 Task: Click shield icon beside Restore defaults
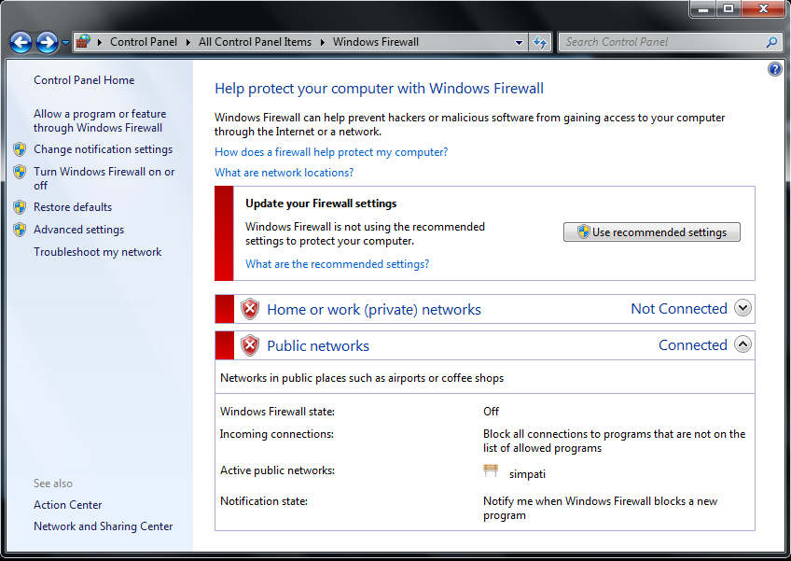(20, 207)
